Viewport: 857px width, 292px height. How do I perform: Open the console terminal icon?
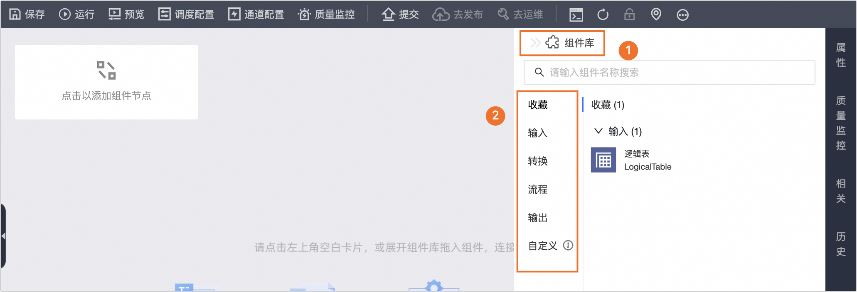[x=576, y=15]
